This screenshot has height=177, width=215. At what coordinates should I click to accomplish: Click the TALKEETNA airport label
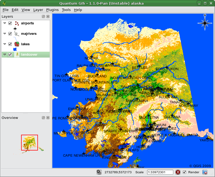click(x=149, y=118)
